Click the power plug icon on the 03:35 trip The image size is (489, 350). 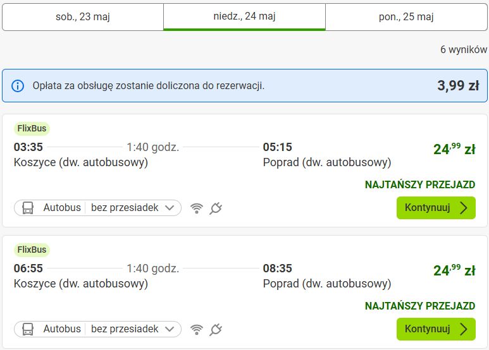tap(216, 208)
